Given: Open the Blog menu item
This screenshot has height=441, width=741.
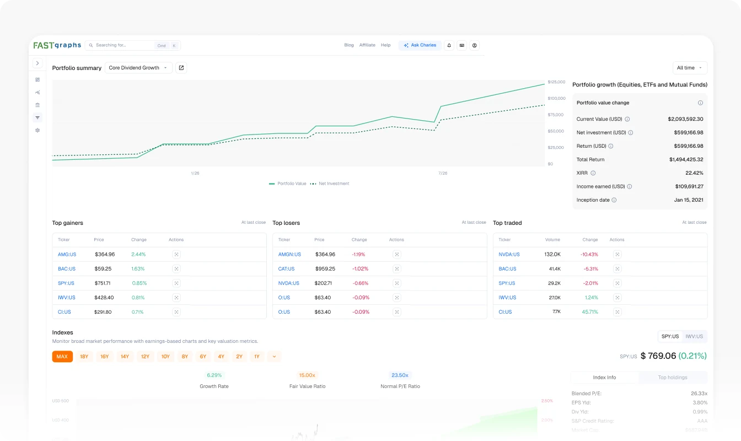Looking at the screenshot, I should coord(349,45).
